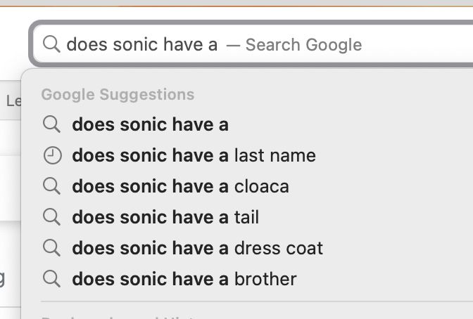Choose 'does sonic have a last name' suggestion
Image resolution: width=473 pixels, height=319 pixels.
click(194, 155)
